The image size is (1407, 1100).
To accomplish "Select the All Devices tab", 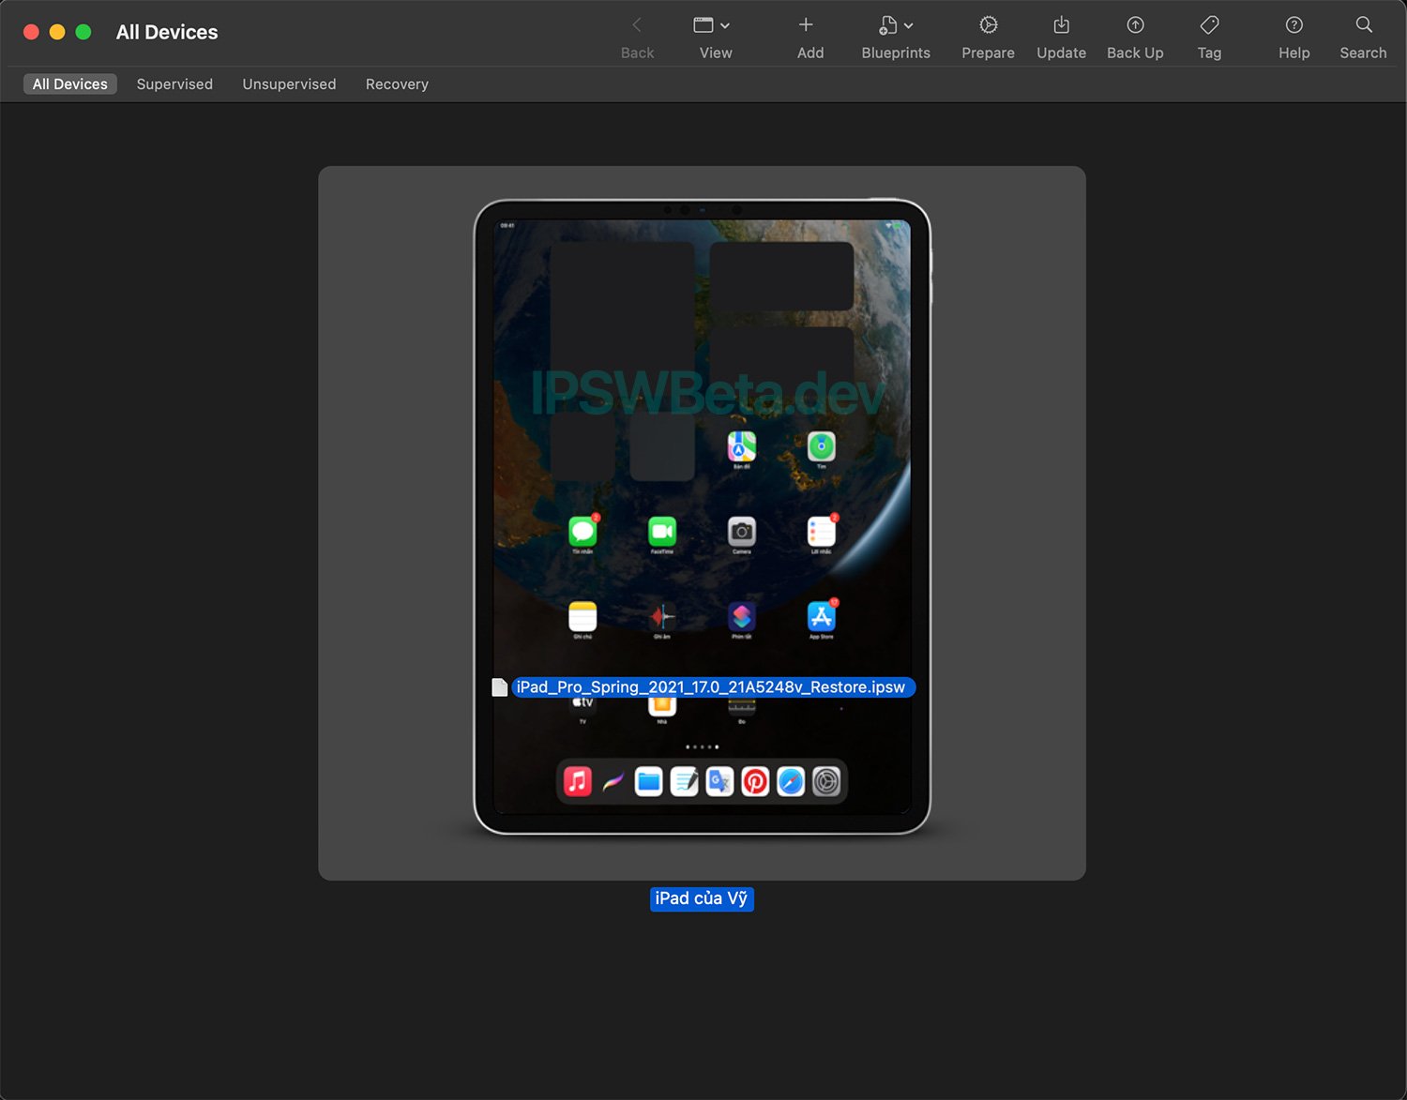I will click(x=70, y=84).
